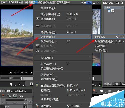Switch to PLR player mode

pos(83,3)
